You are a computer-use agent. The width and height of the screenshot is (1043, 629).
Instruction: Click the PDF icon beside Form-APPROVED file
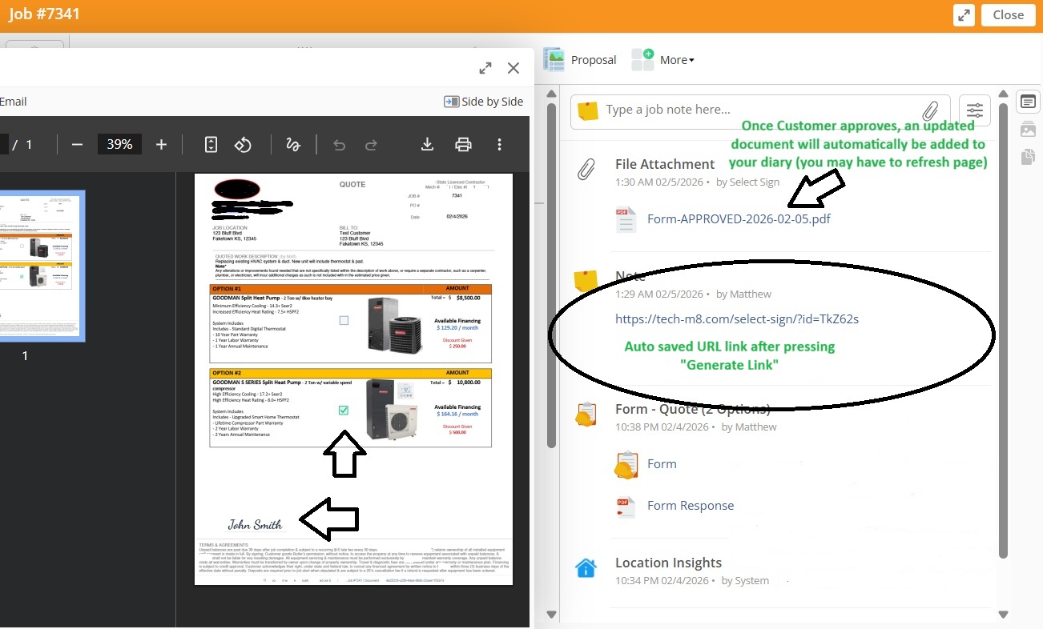point(626,218)
